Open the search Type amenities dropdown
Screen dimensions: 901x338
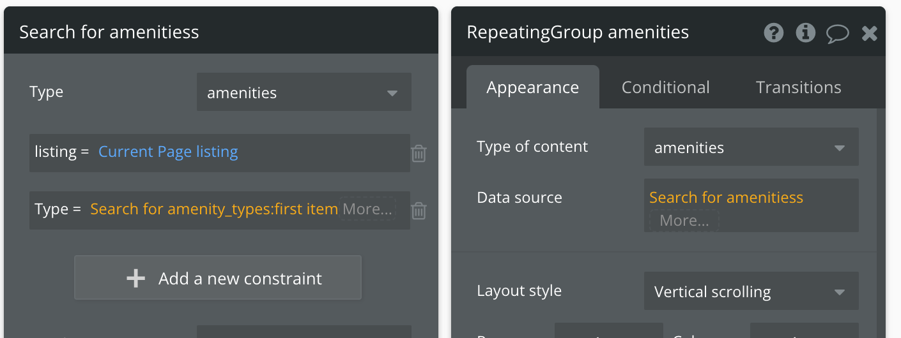tap(304, 92)
